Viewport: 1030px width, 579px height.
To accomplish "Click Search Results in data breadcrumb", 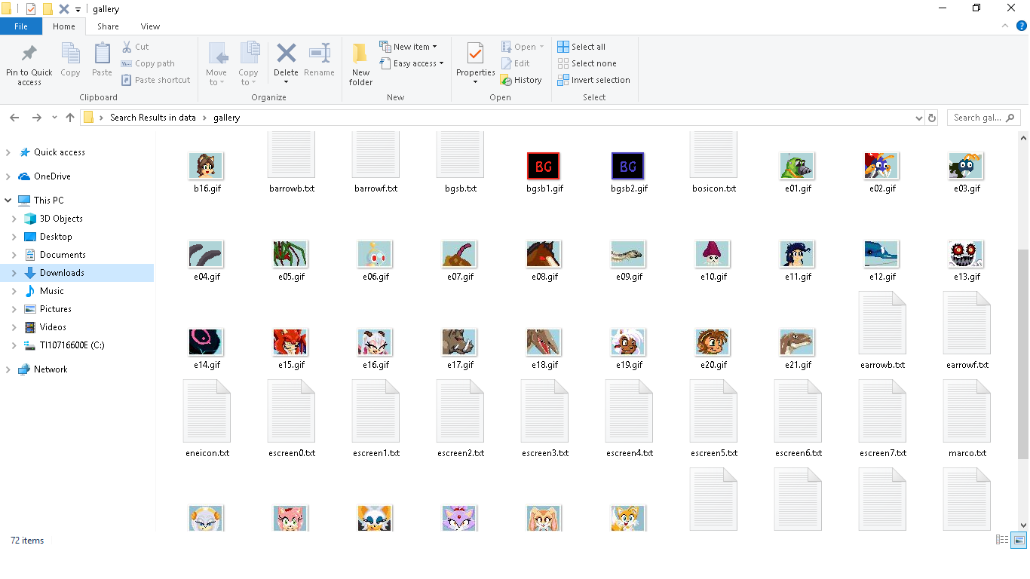I will pyautogui.click(x=152, y=118).
